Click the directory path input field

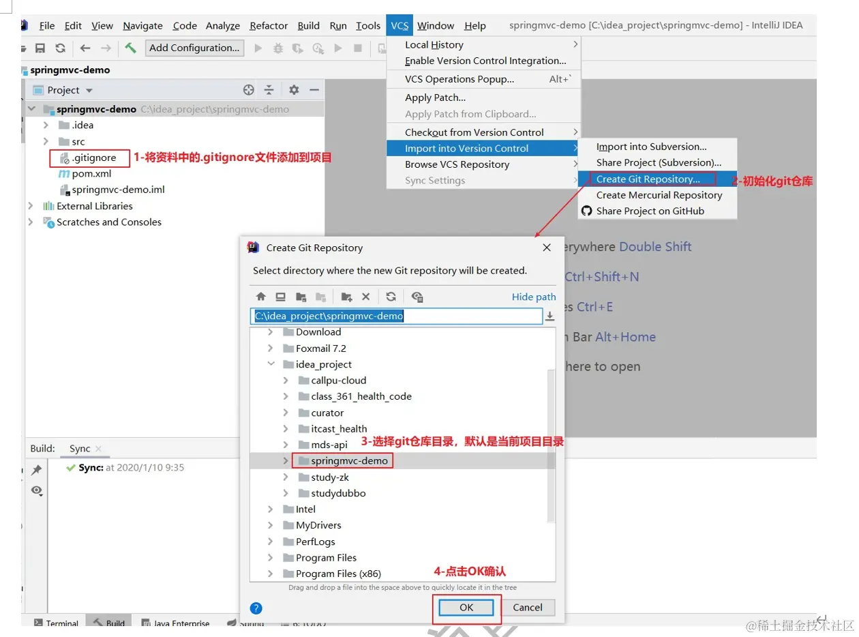click(x=396, y=316)
